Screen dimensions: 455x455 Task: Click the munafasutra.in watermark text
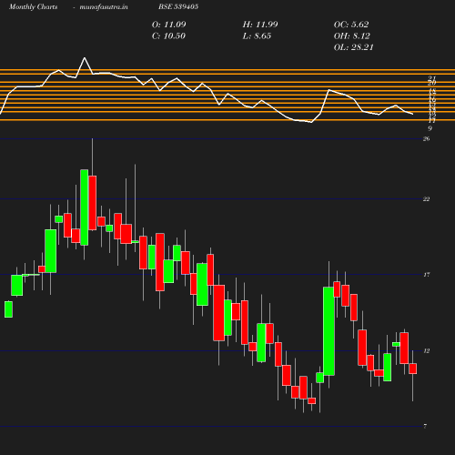pyautogui.click(x=104, y=6)
